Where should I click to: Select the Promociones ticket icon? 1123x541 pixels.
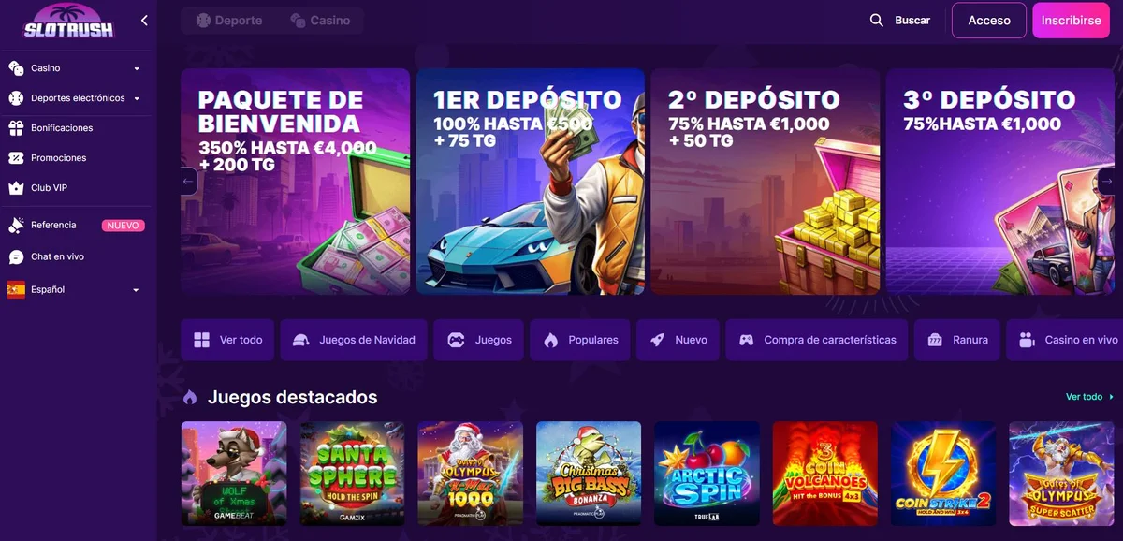coord(16,158)
